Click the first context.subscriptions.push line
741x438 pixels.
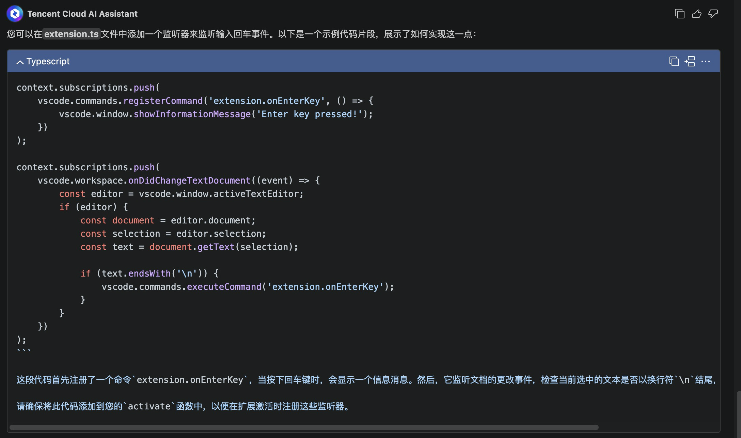(88, 88)
